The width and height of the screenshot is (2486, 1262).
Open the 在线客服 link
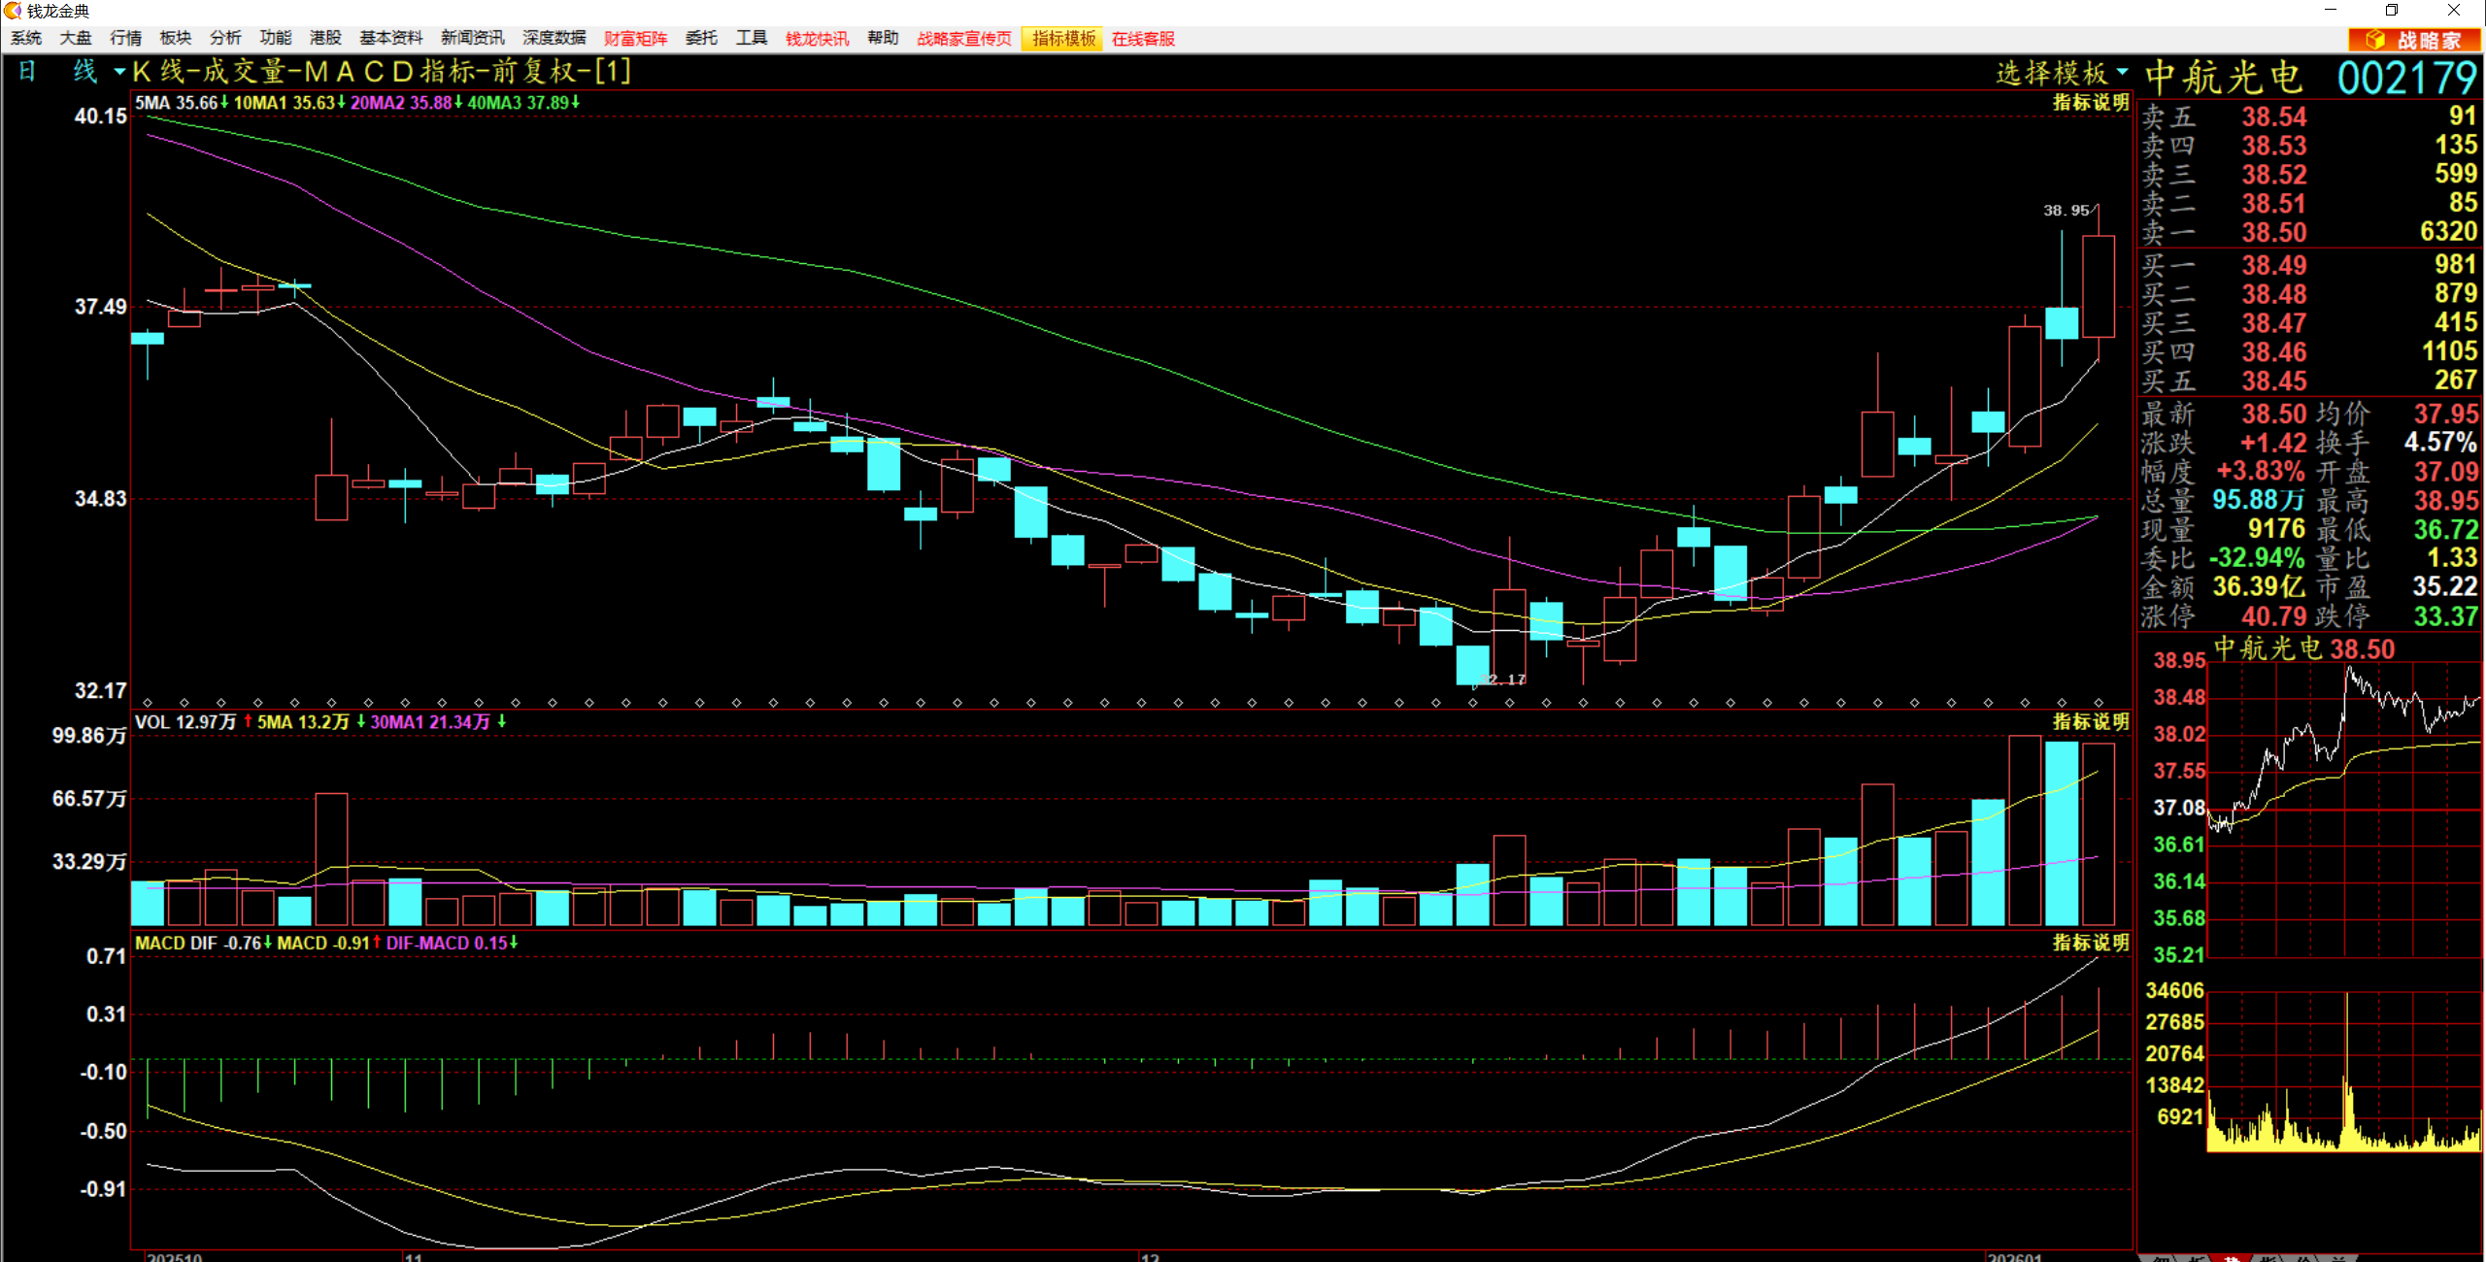pyautogui.click(x=1143, y=39)
